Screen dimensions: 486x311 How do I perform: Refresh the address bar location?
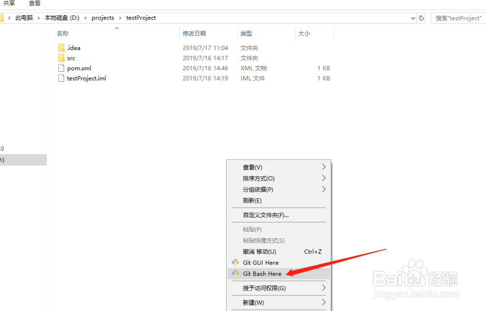pos(421,18)
